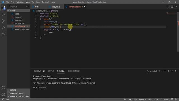The width and height of the screenshot is (179, 101).
Task: Open the Selection menu
Action: click(20, 2)
